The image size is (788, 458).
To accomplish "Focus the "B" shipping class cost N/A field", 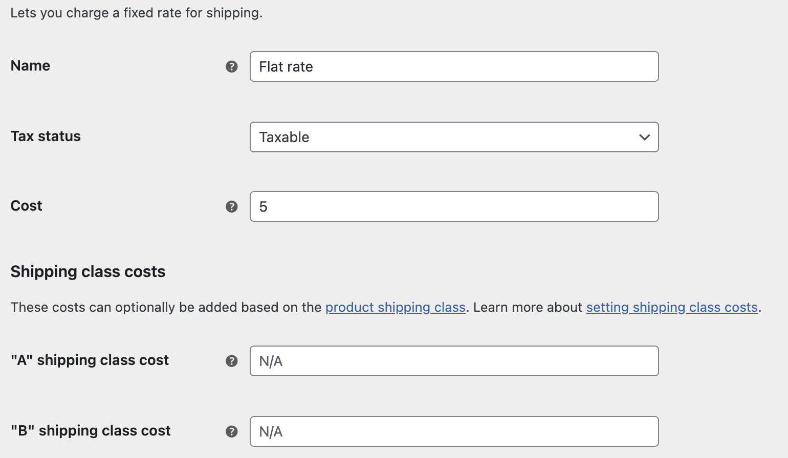I will click(454, 431).
